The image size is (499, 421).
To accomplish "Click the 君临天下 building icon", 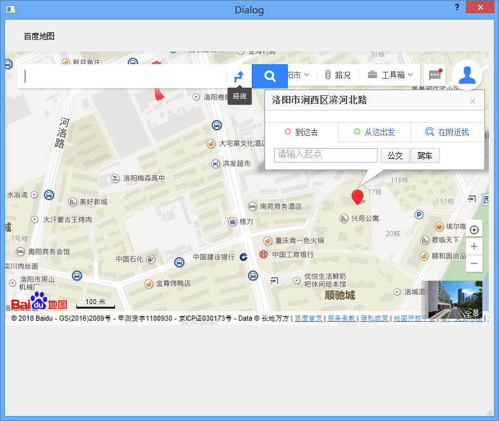I will (x=425, y=240).
